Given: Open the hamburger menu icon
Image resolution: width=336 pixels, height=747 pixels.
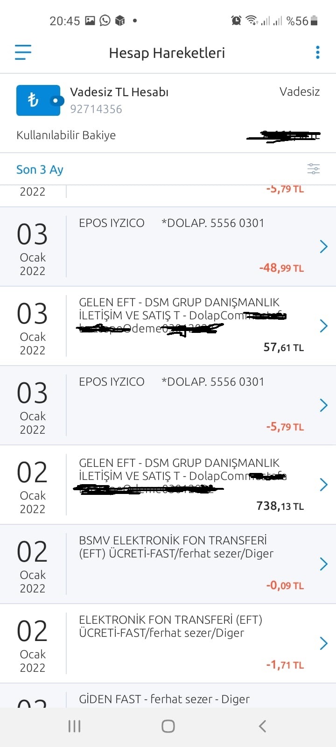Looking at the screenshot, I should coord(23,52).
